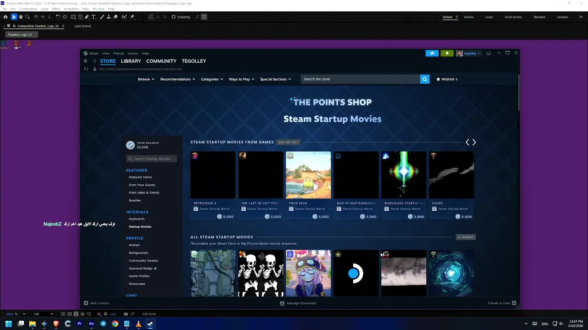588x330 pixels.
Task: Select the Zoom tool in After Effects toolbar
Action: click(x=27, y=17)
